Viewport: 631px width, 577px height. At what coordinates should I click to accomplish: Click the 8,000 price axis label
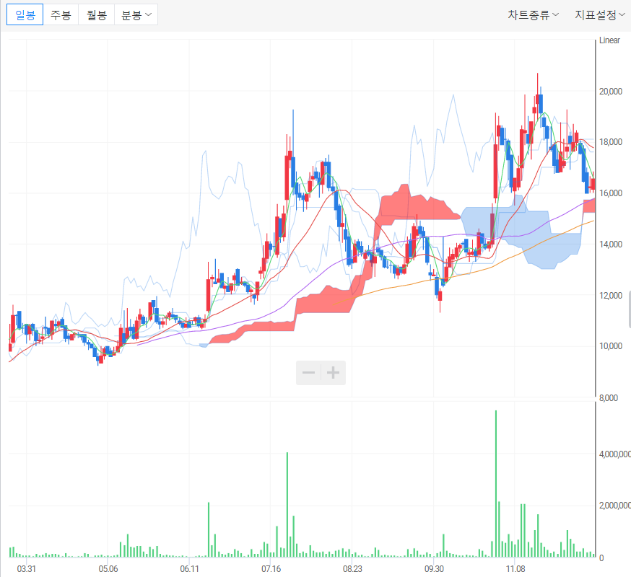609,397
